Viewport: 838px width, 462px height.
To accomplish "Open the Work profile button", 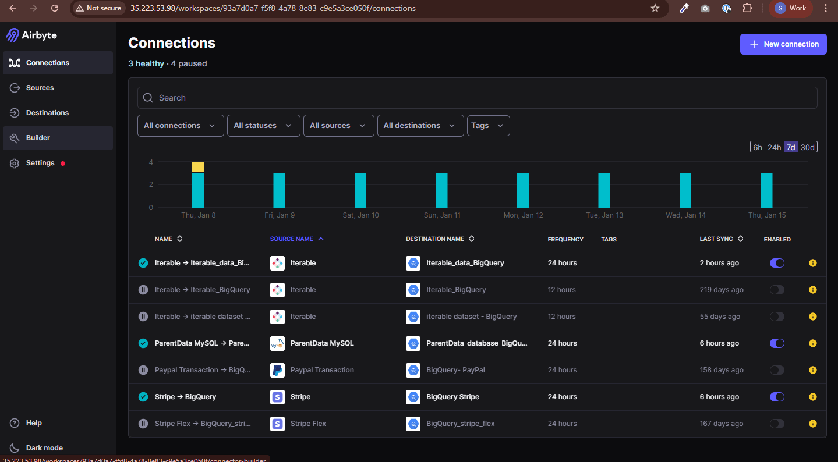I will point(791,8).
